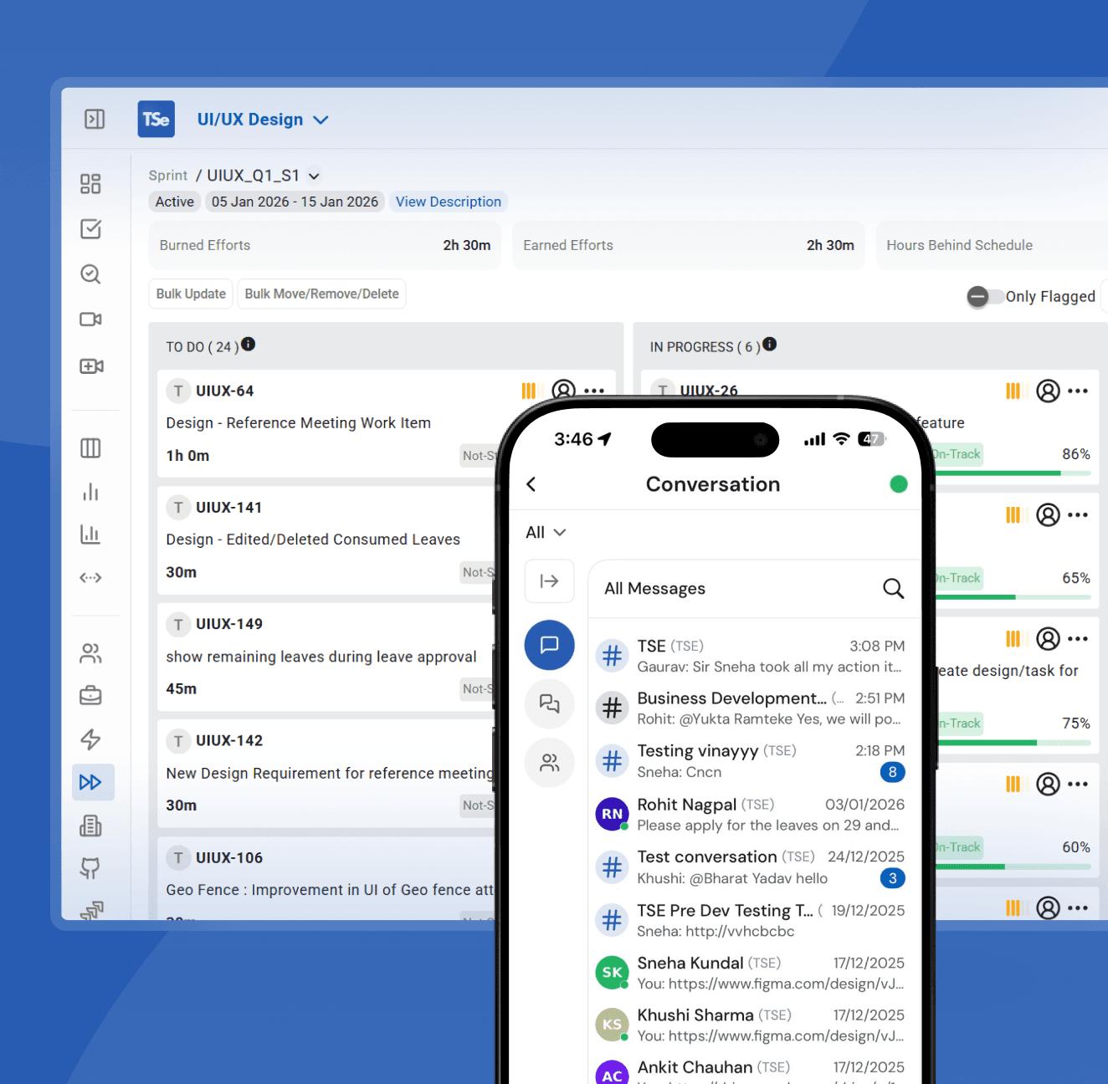Image resolution: width=1108 pixels, height=1084 pixels.
Task: Open more options on UIUX-64 card
Action: pos(594,391)
